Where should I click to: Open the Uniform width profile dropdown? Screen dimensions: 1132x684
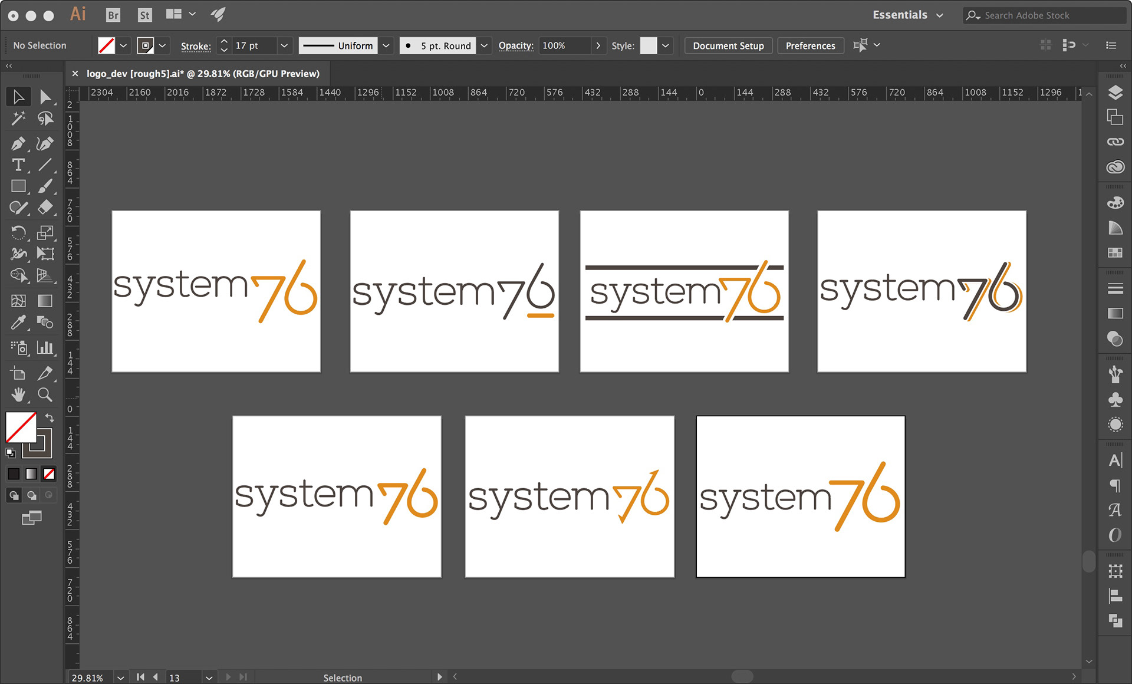click(x=386, y=45)
